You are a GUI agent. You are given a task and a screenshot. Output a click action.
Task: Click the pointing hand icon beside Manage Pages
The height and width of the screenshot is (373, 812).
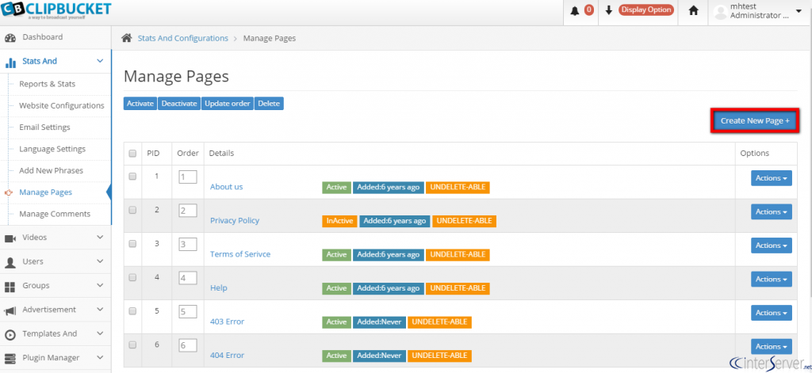tap(8, 192)
